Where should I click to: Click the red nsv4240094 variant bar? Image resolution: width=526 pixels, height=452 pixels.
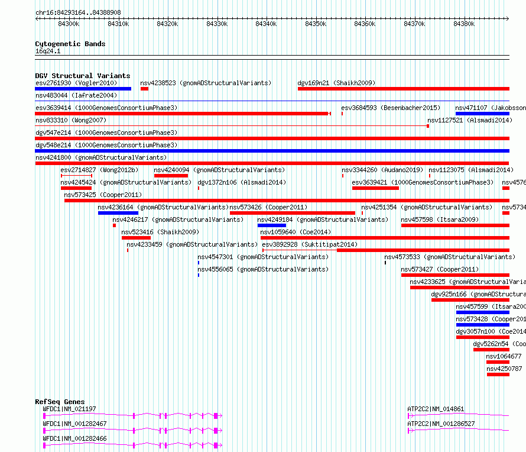tap(171, 176)
